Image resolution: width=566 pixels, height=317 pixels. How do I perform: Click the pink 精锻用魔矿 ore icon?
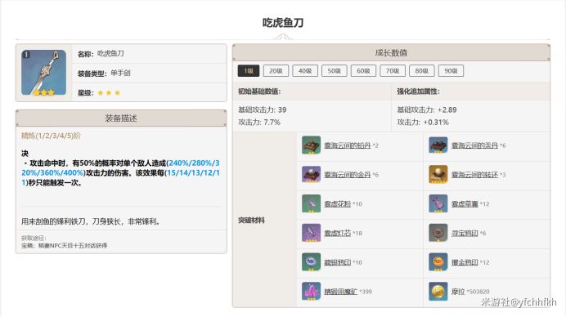(x=311, y=292)
